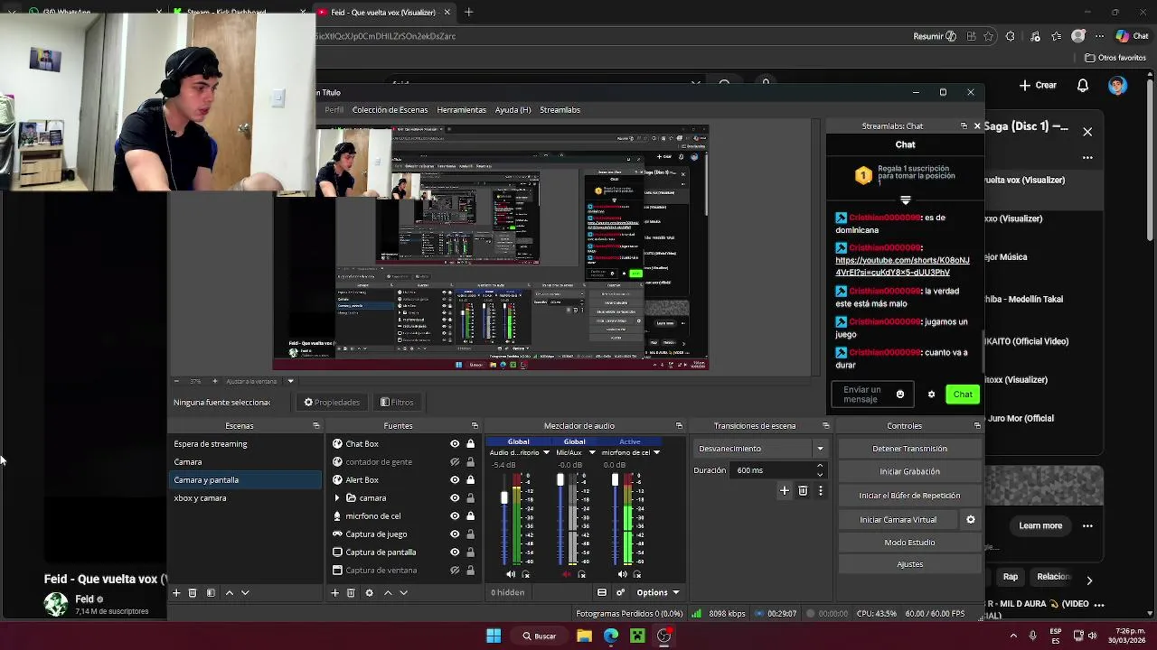
Task: Move source down in Fuentes list
Action: pos(403,593)
